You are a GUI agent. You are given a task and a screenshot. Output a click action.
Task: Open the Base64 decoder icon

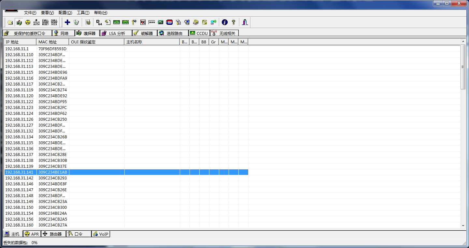click(x=99, y=22)
